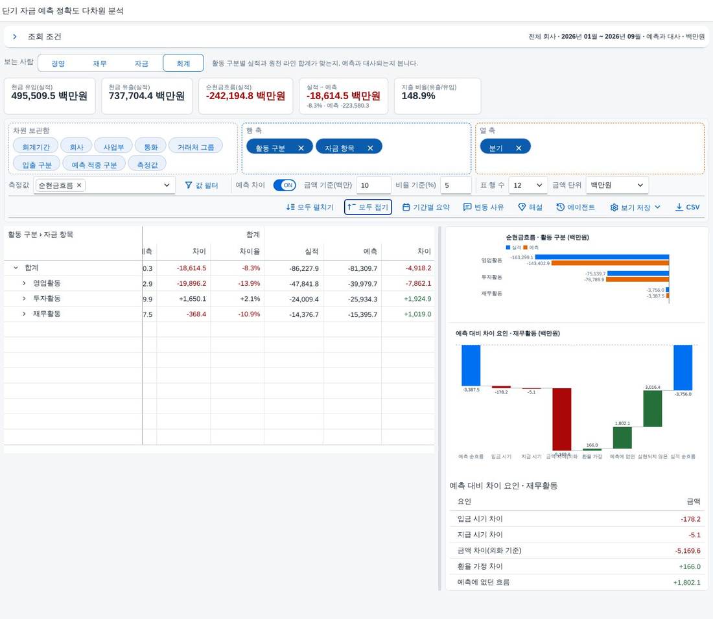Click the 통화 dimension chip
Viewport: 713px width, 619px height.
[150, 147]
